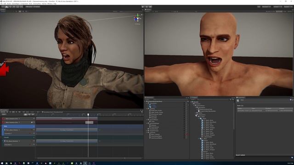Open the Component menu
Image resolution: width=294 pixels, height=165 pixels.
(x=24, y=4)
